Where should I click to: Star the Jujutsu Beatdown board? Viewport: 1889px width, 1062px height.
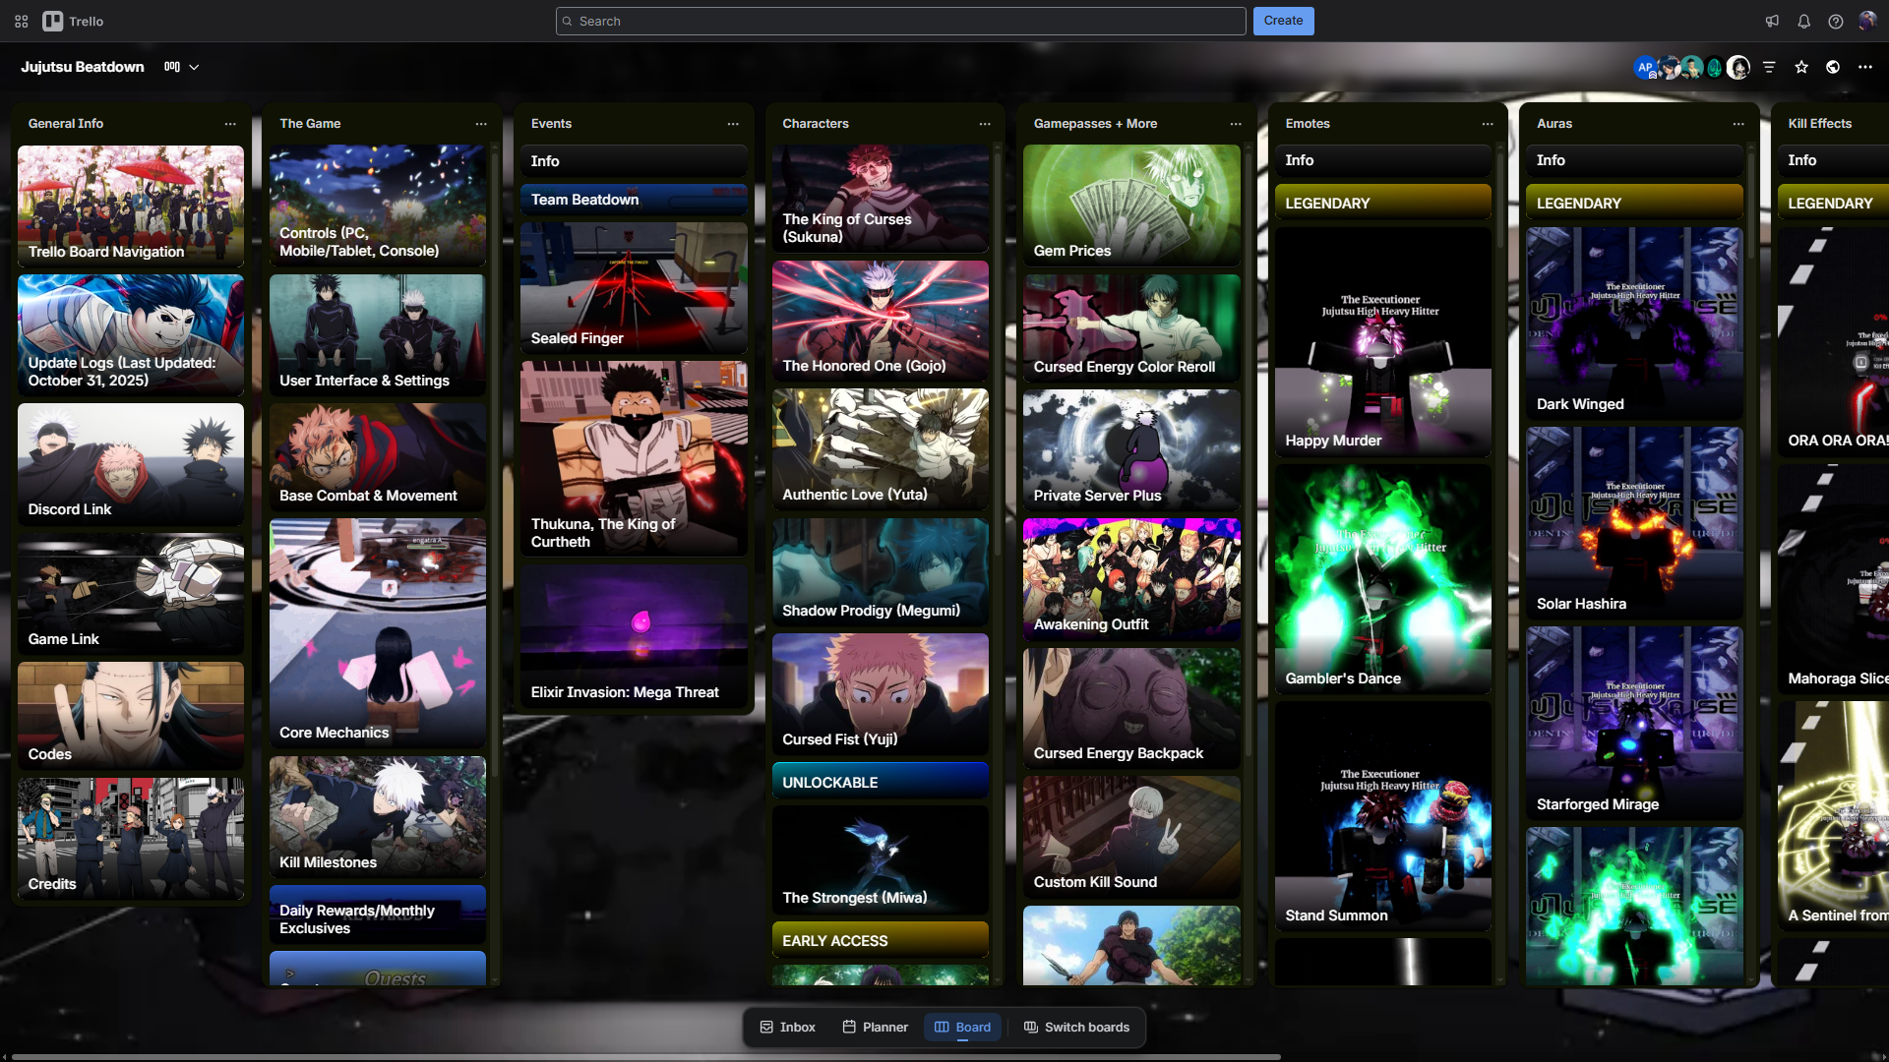tap(1801, 67)
